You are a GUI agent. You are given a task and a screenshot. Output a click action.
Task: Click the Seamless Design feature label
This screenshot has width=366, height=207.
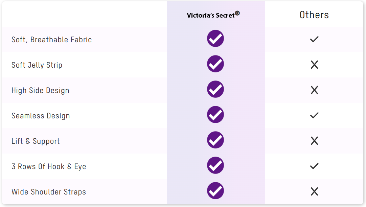point(41,116)
